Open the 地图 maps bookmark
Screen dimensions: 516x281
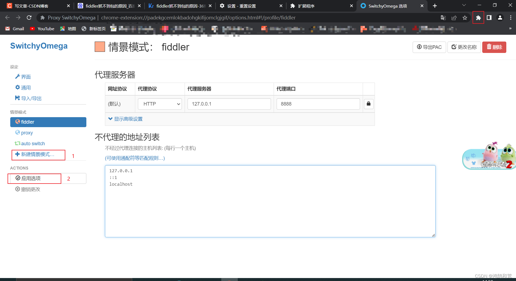click(68, 29)
